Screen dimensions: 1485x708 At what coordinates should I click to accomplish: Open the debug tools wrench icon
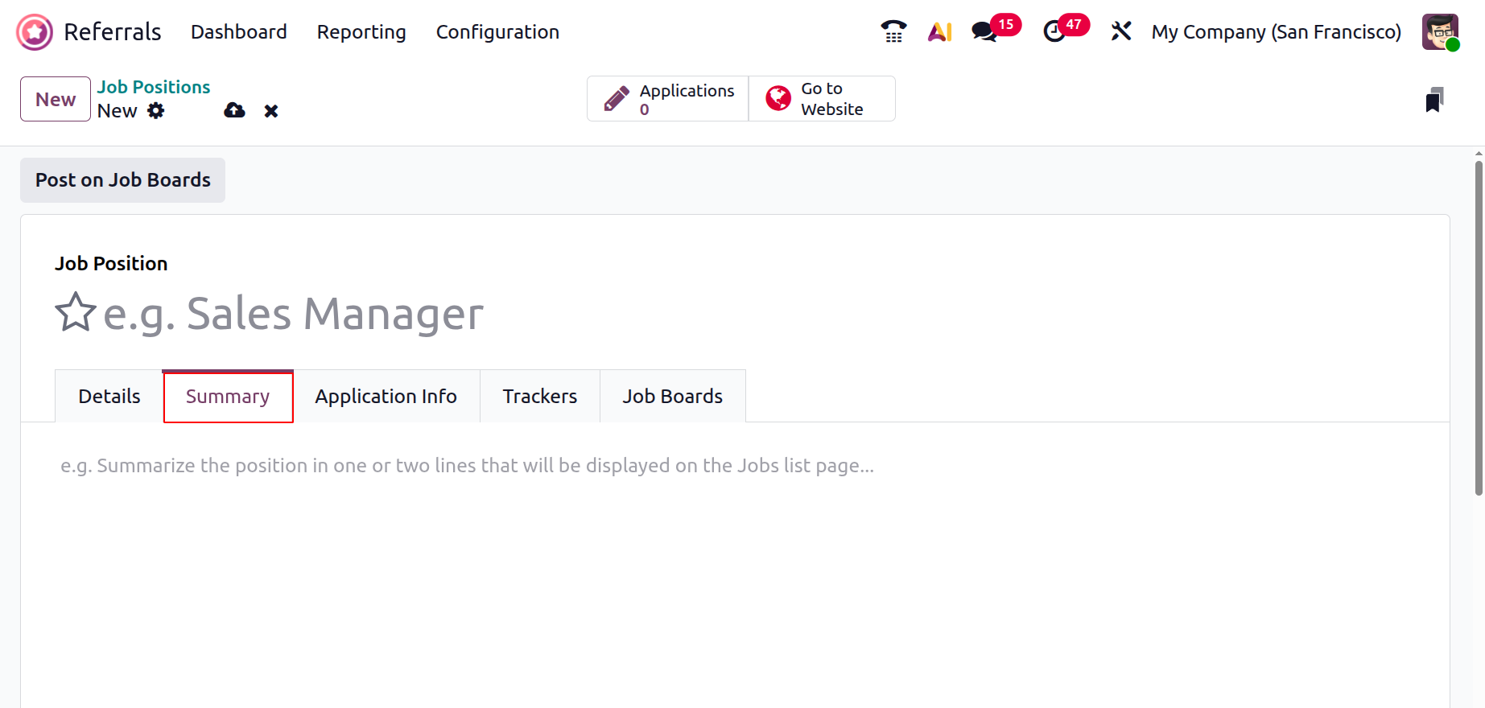coord(1121,31)
